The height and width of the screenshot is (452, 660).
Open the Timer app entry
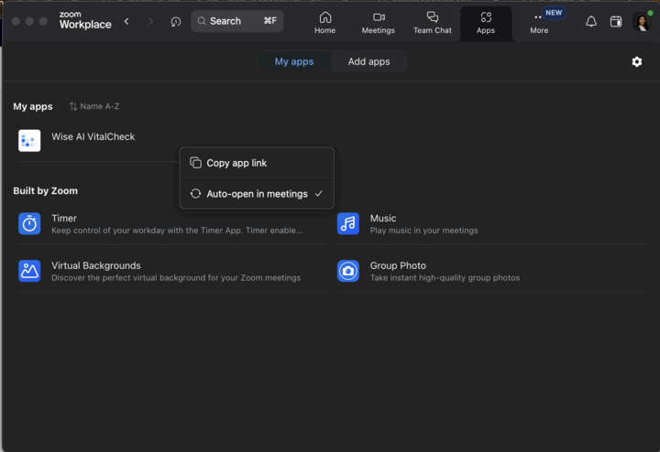pos(172,224)
